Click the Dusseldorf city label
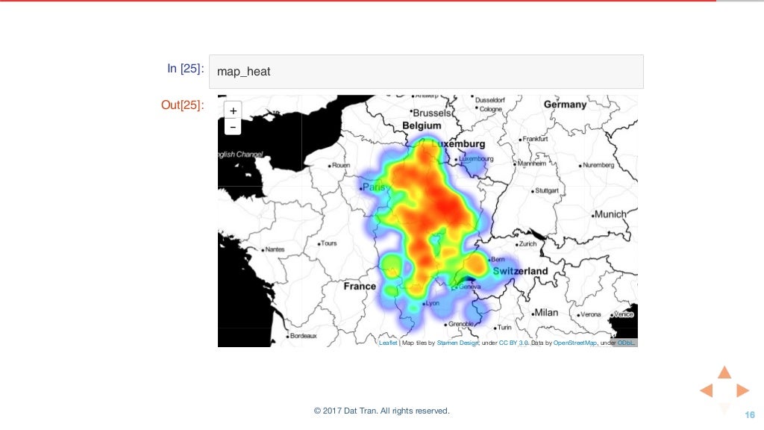Image resolution: width=764 pixels, height=430 pixels. (489, 100)
